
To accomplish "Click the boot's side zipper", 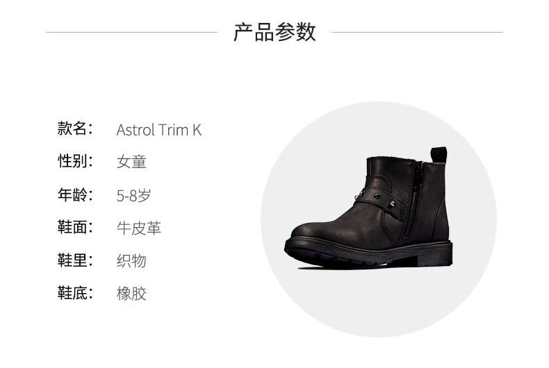I will 413,200.
